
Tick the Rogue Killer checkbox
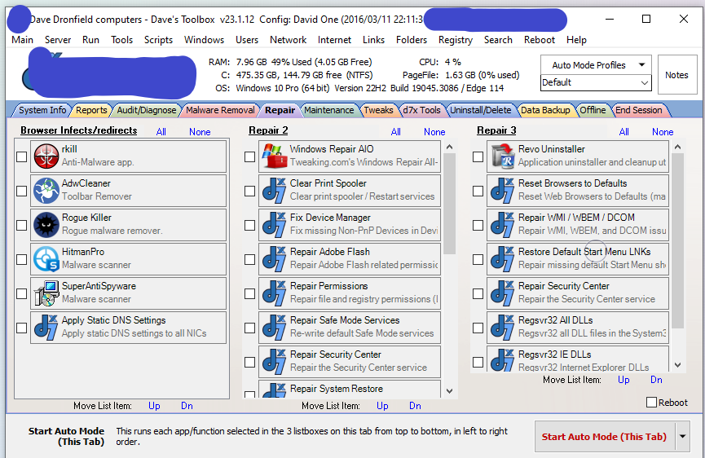pos(21,225)
